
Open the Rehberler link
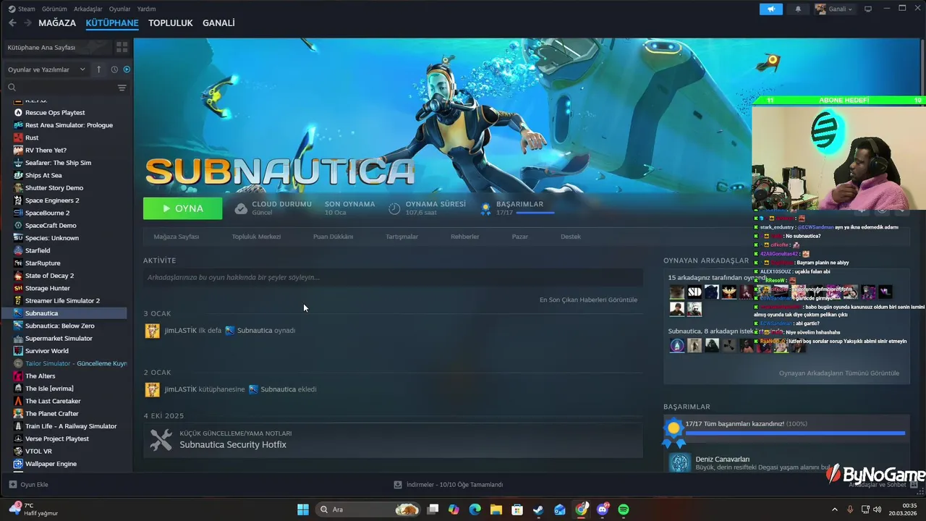465,237
